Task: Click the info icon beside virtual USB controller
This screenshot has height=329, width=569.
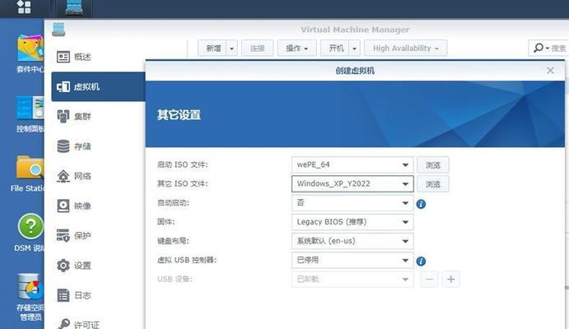Action: tap(421, 261)
